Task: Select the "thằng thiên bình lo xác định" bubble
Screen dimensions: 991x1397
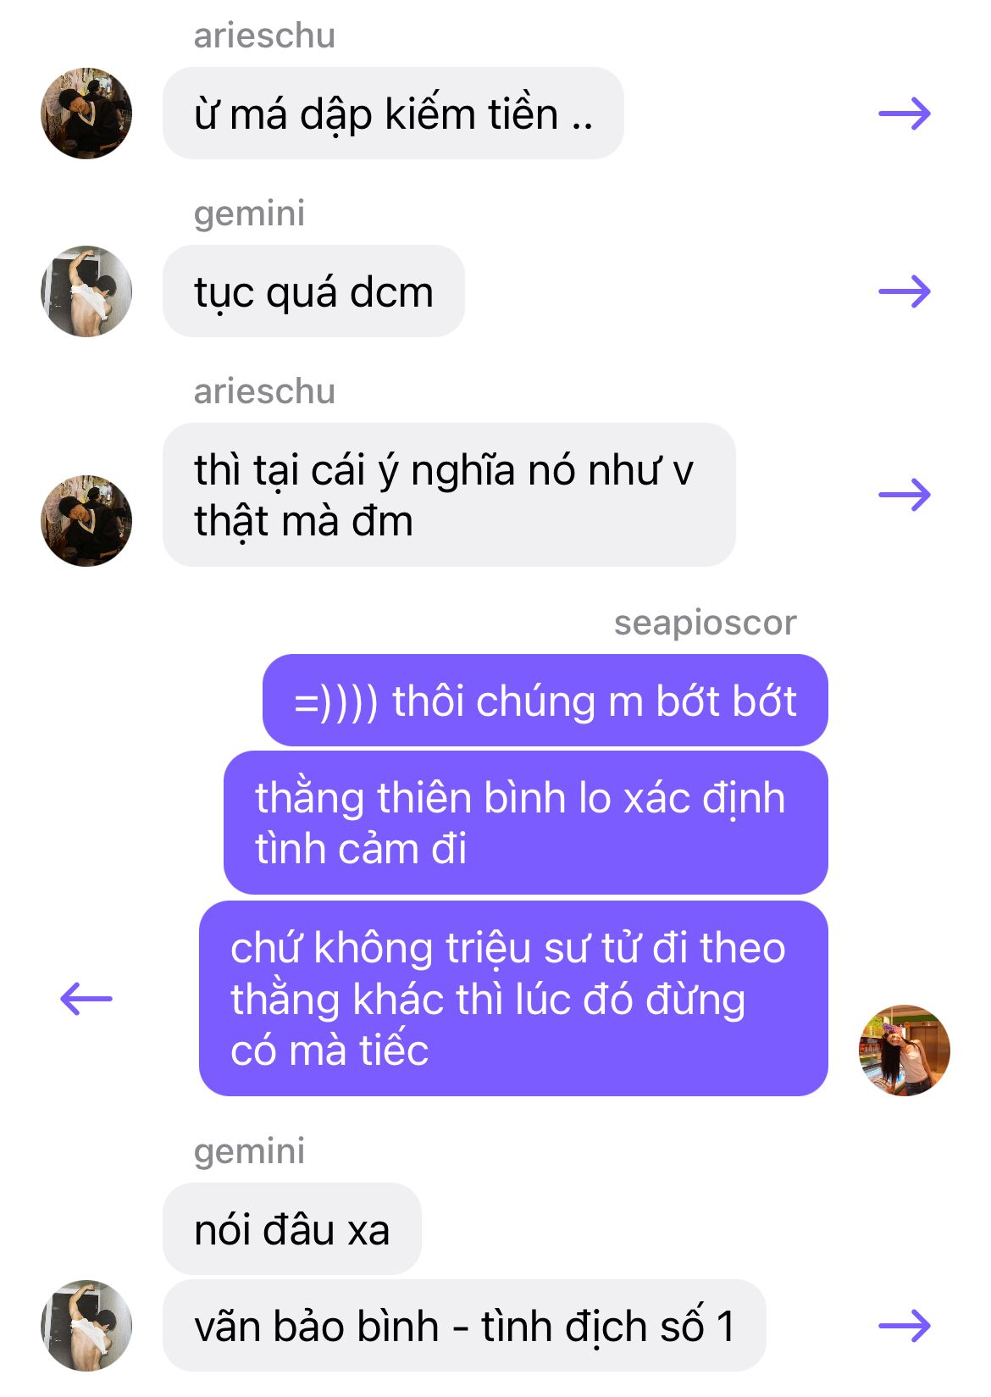Action: 525,823
